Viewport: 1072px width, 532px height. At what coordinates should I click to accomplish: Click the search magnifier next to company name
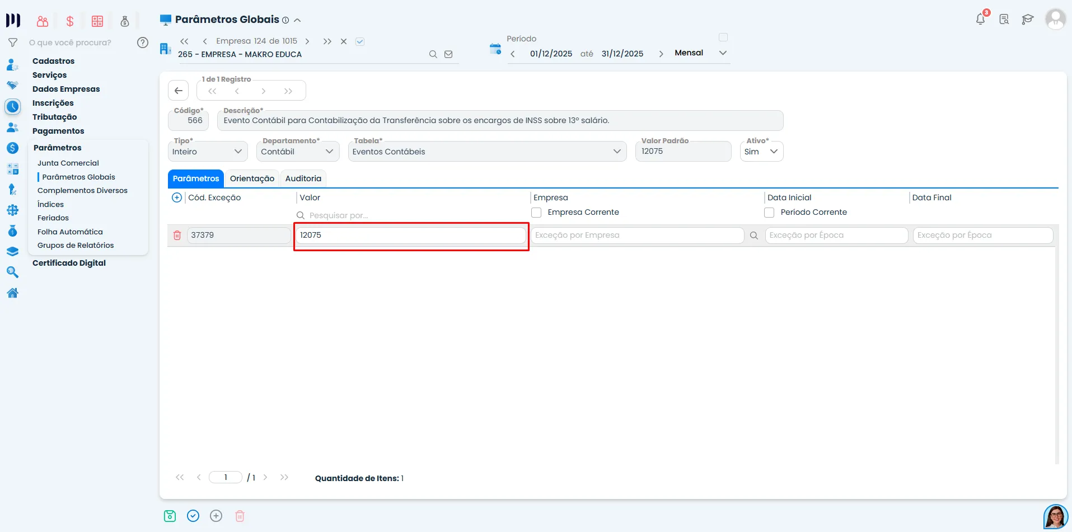pyautogui.click(x=433, y=54)
